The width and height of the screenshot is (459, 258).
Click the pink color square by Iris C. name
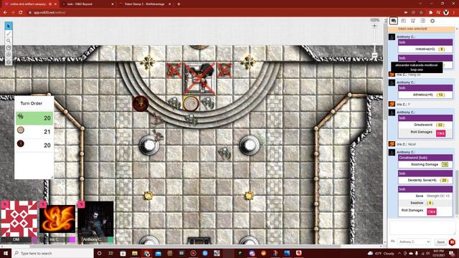pyautogui.click(x=72, y=240)
